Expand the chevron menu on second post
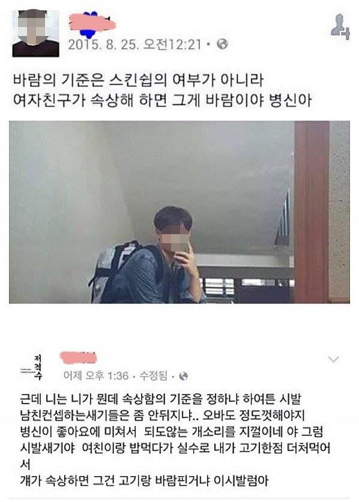 333,360
